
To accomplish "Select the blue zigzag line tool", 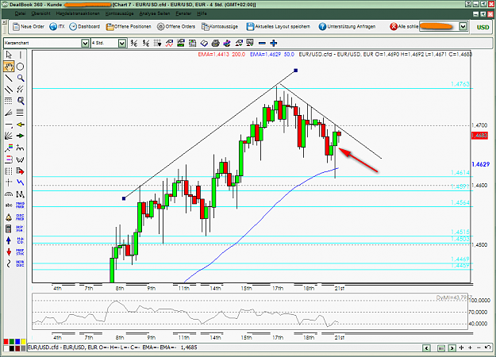I will pyautogui.click(x=21, y=182).
